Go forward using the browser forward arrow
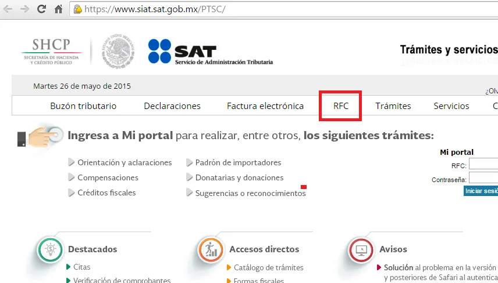 pyautogui.click(x=24, y=9)
